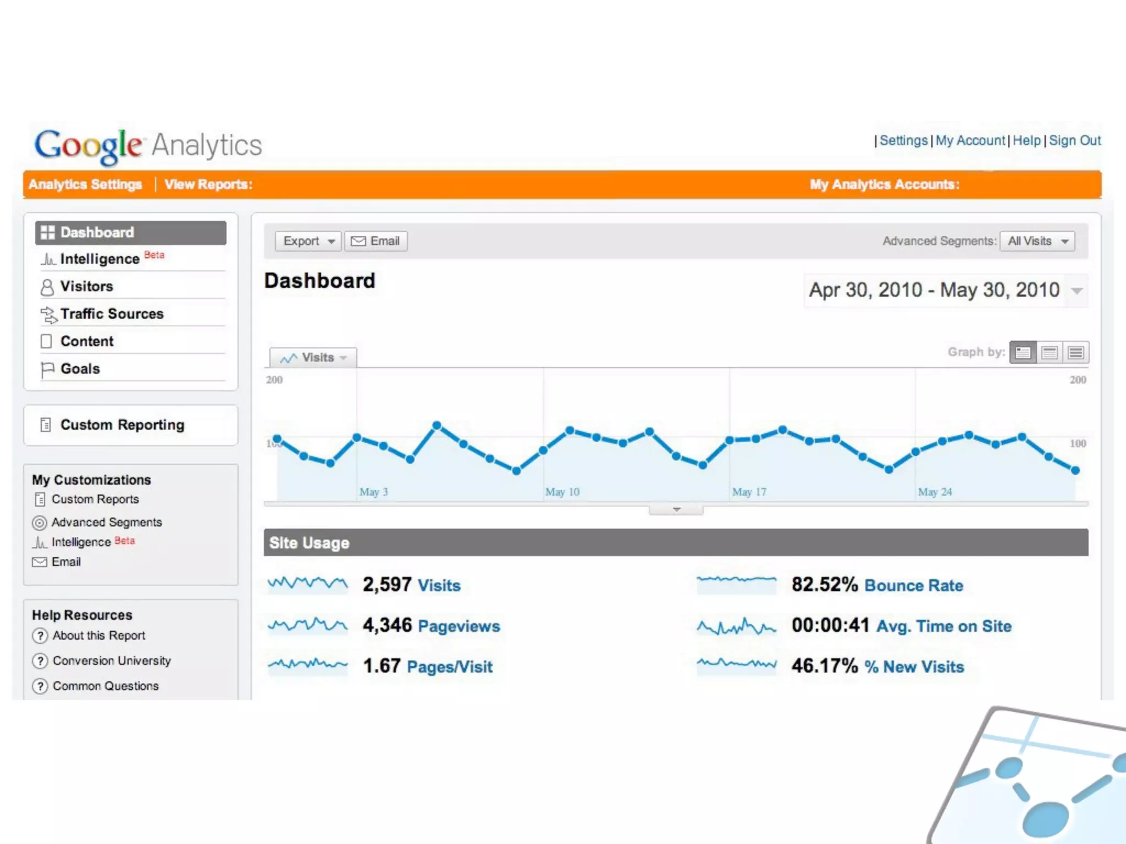Click the May 10 peak data point

(x=570, y=430)
